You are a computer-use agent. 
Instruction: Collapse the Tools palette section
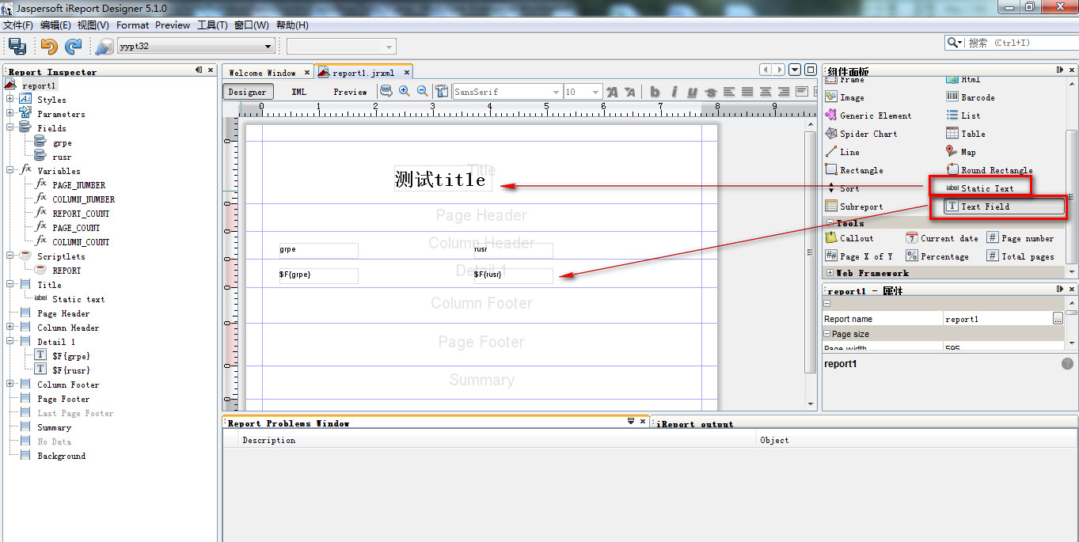coord(830,223)
